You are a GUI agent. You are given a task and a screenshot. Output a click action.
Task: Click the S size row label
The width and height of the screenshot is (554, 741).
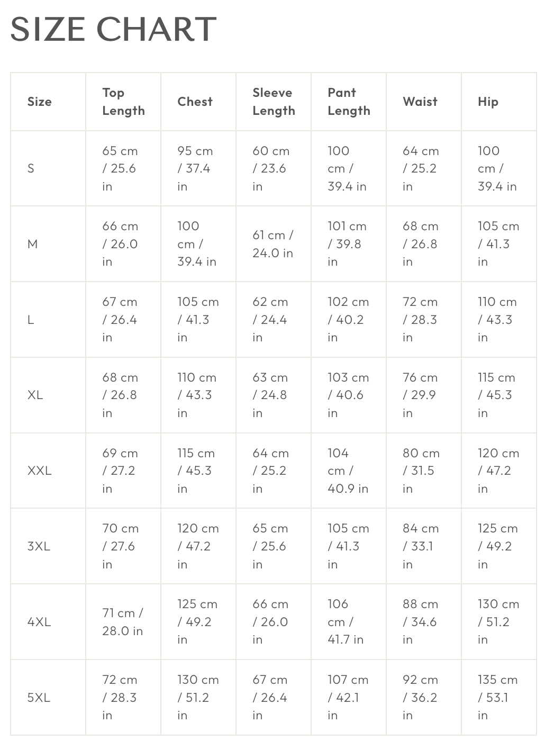click(31, 168)
